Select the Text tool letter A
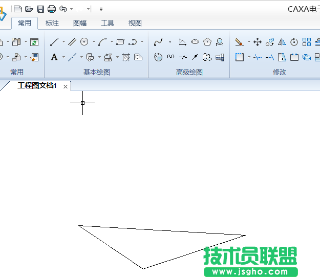Viewport: 320px width, 280px height. tap(54, 57)
